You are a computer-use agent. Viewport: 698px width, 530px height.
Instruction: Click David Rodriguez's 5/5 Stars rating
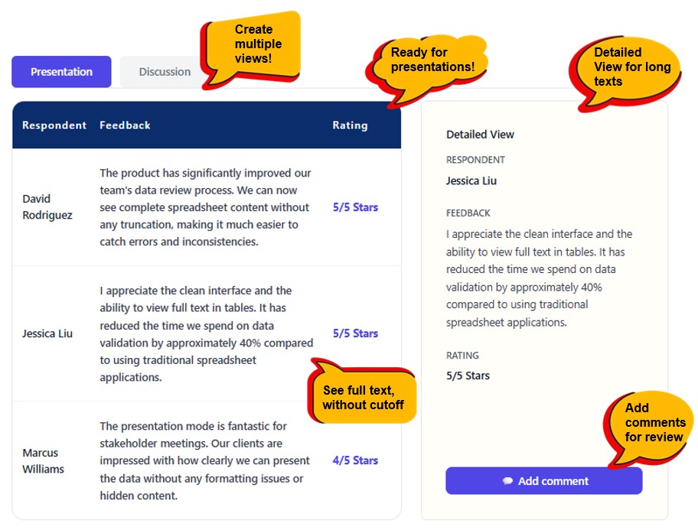click(x=355, y=207)
